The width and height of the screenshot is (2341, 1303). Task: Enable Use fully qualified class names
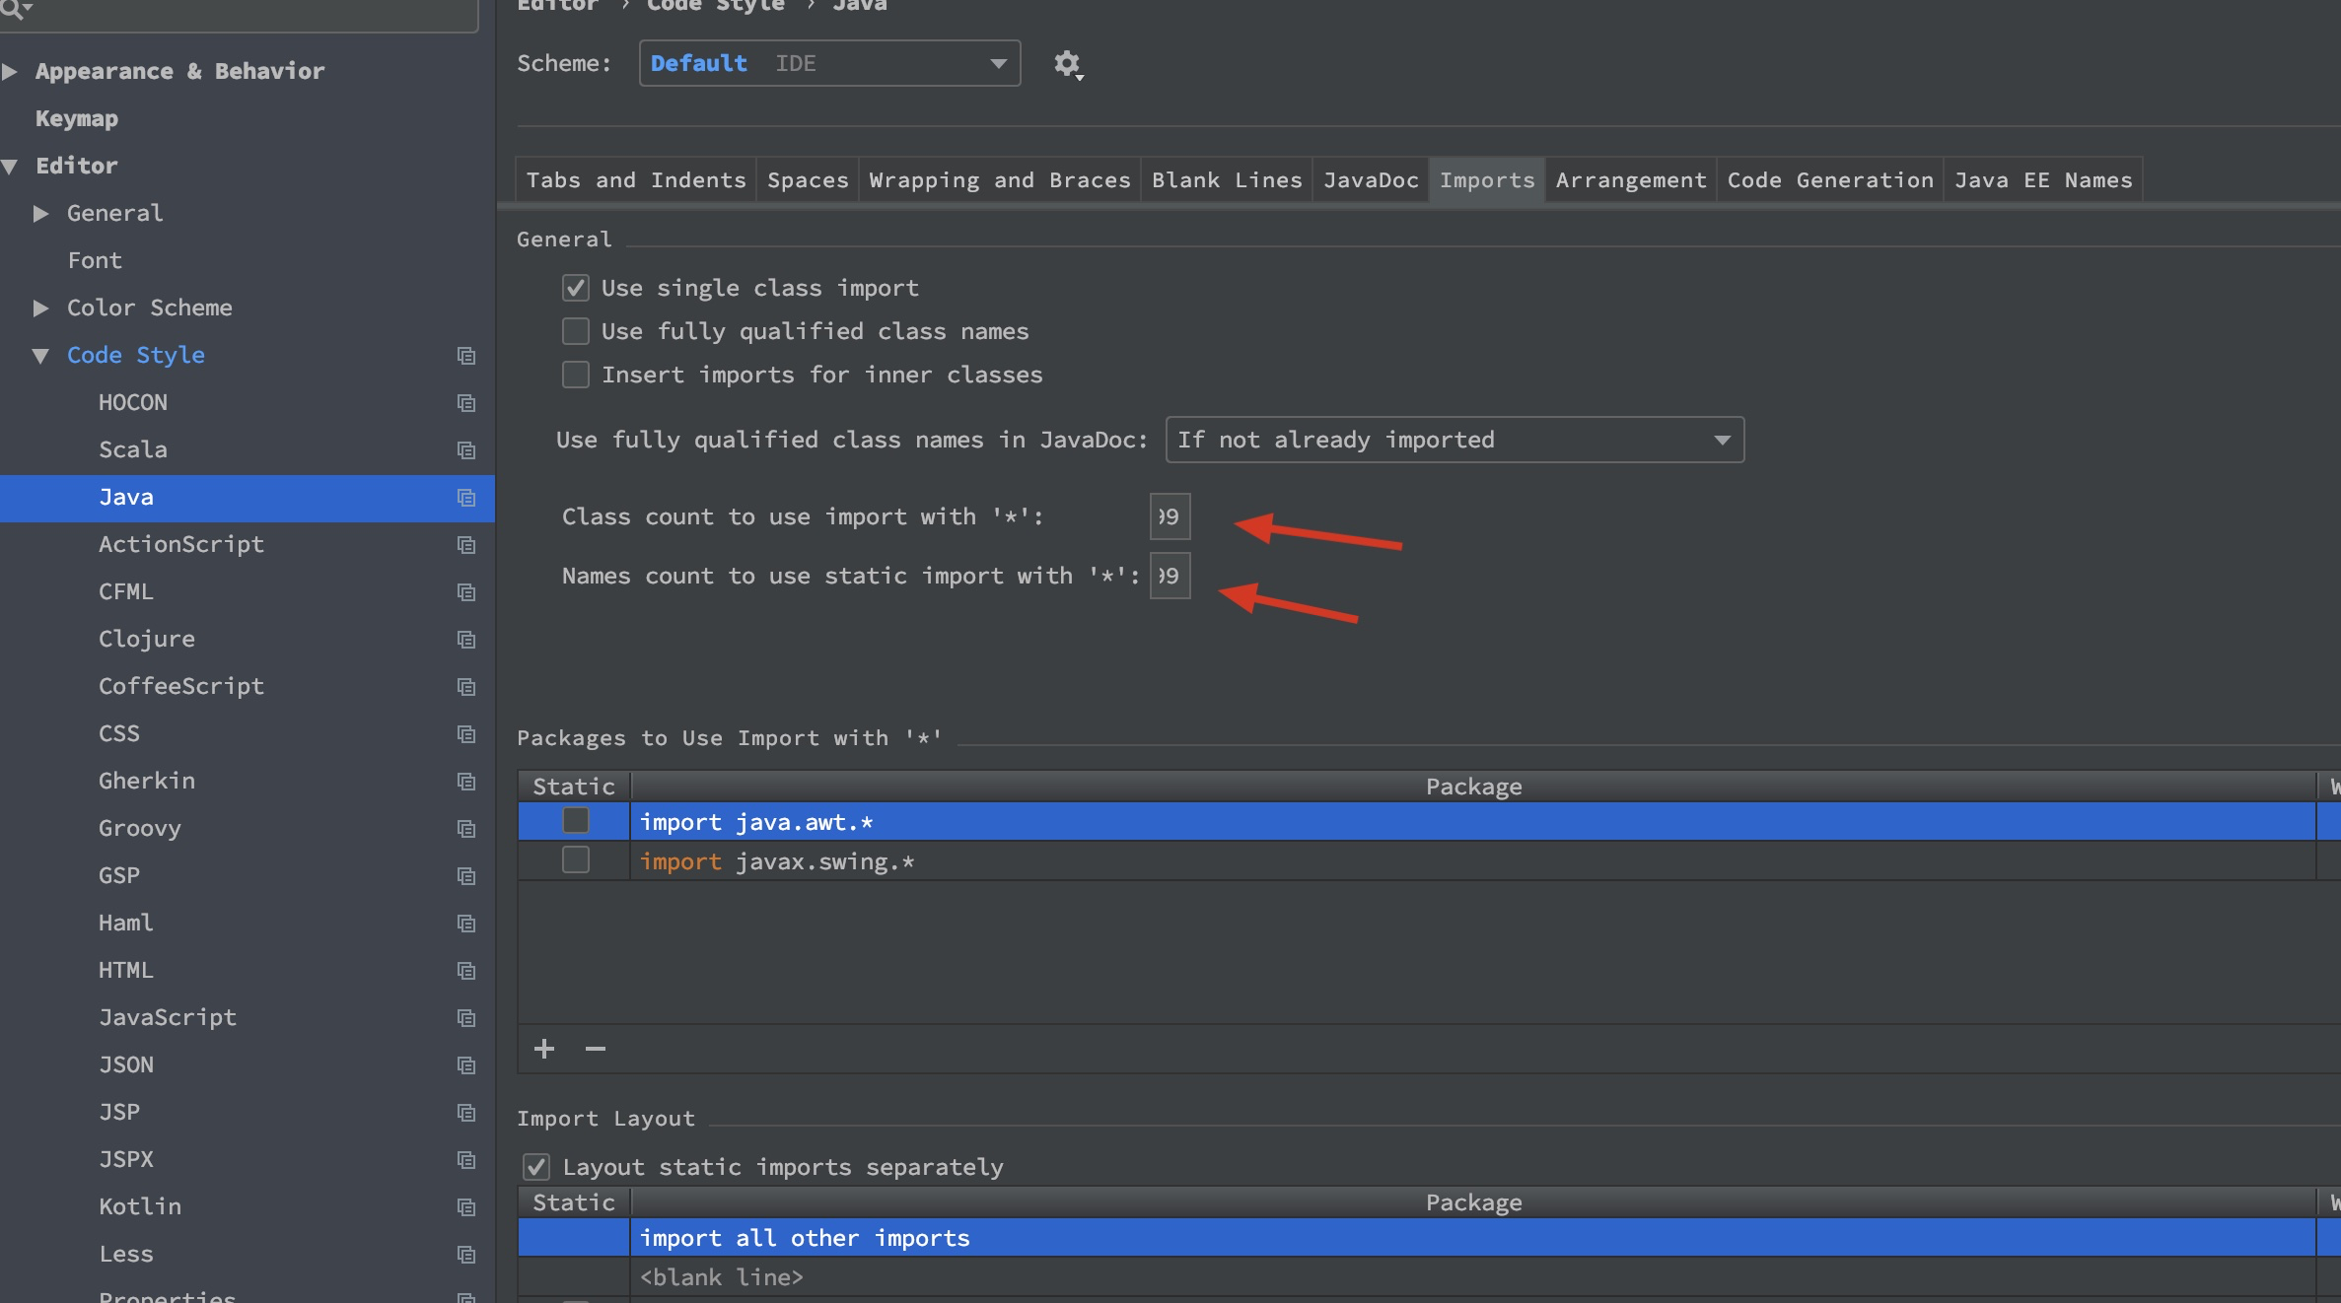click(x=576, y=331)
